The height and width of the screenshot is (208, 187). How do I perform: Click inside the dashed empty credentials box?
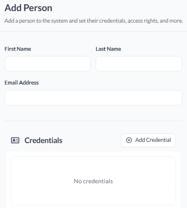(93, 168)
